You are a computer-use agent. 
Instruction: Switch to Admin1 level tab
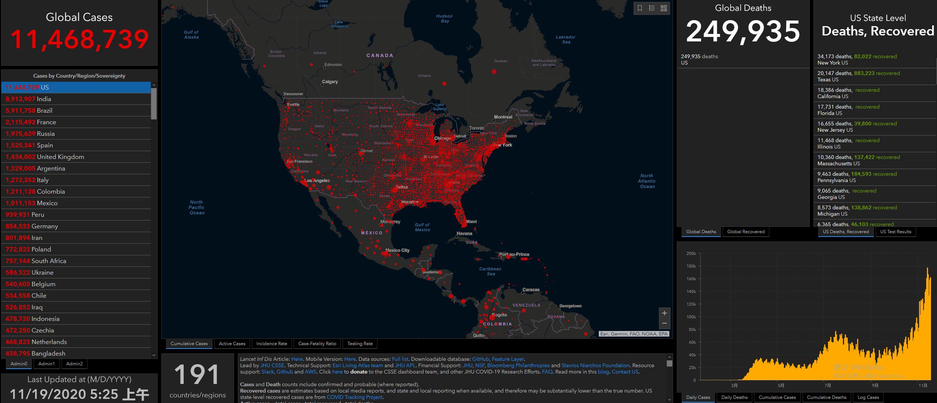coord(47,363)
